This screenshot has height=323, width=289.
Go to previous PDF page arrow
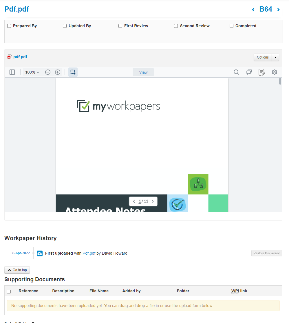[134, 201]
